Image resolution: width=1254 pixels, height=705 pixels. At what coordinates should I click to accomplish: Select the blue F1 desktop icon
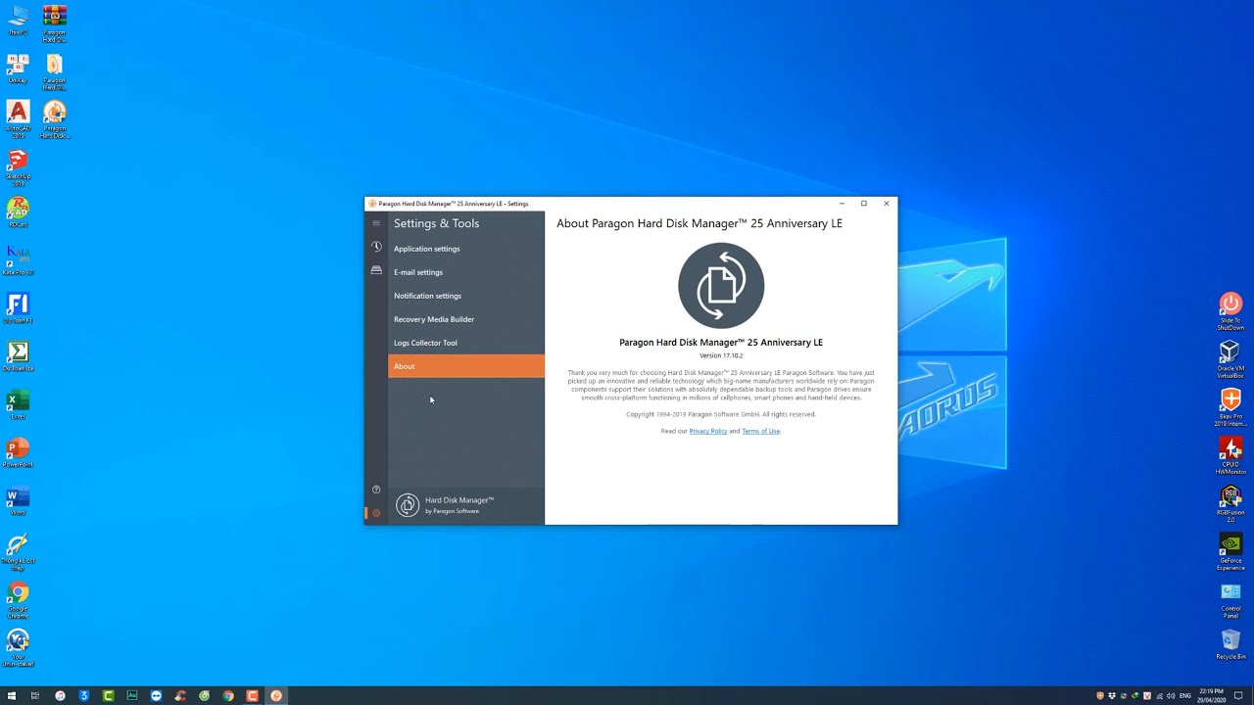point(18,307)
